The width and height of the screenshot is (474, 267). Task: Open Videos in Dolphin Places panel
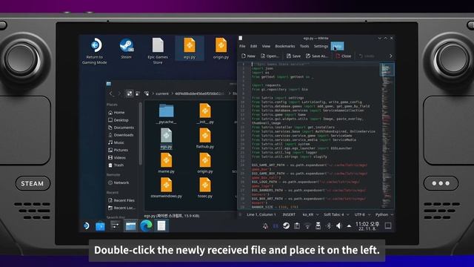[117, 157]
